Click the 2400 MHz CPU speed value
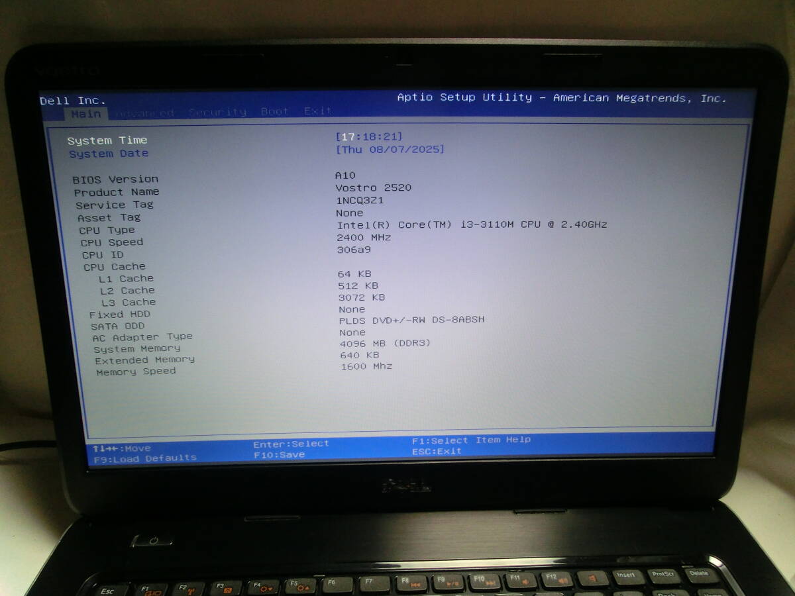Image resolution: width=795 pixels, height=596 pixels. 364,237
